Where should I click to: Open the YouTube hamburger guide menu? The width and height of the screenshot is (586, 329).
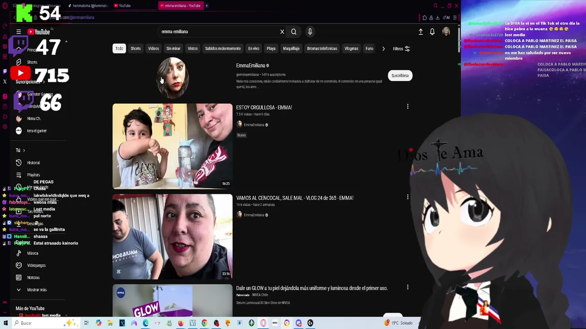tap(19, 32)
